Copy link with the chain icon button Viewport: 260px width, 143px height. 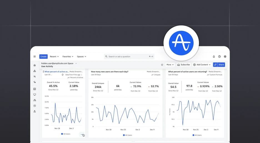pyautogui.click(x=215, y=65)
